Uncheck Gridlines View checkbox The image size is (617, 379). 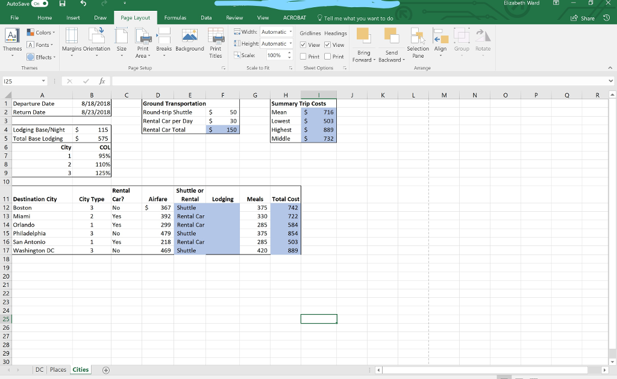click(x=303, y=45)
